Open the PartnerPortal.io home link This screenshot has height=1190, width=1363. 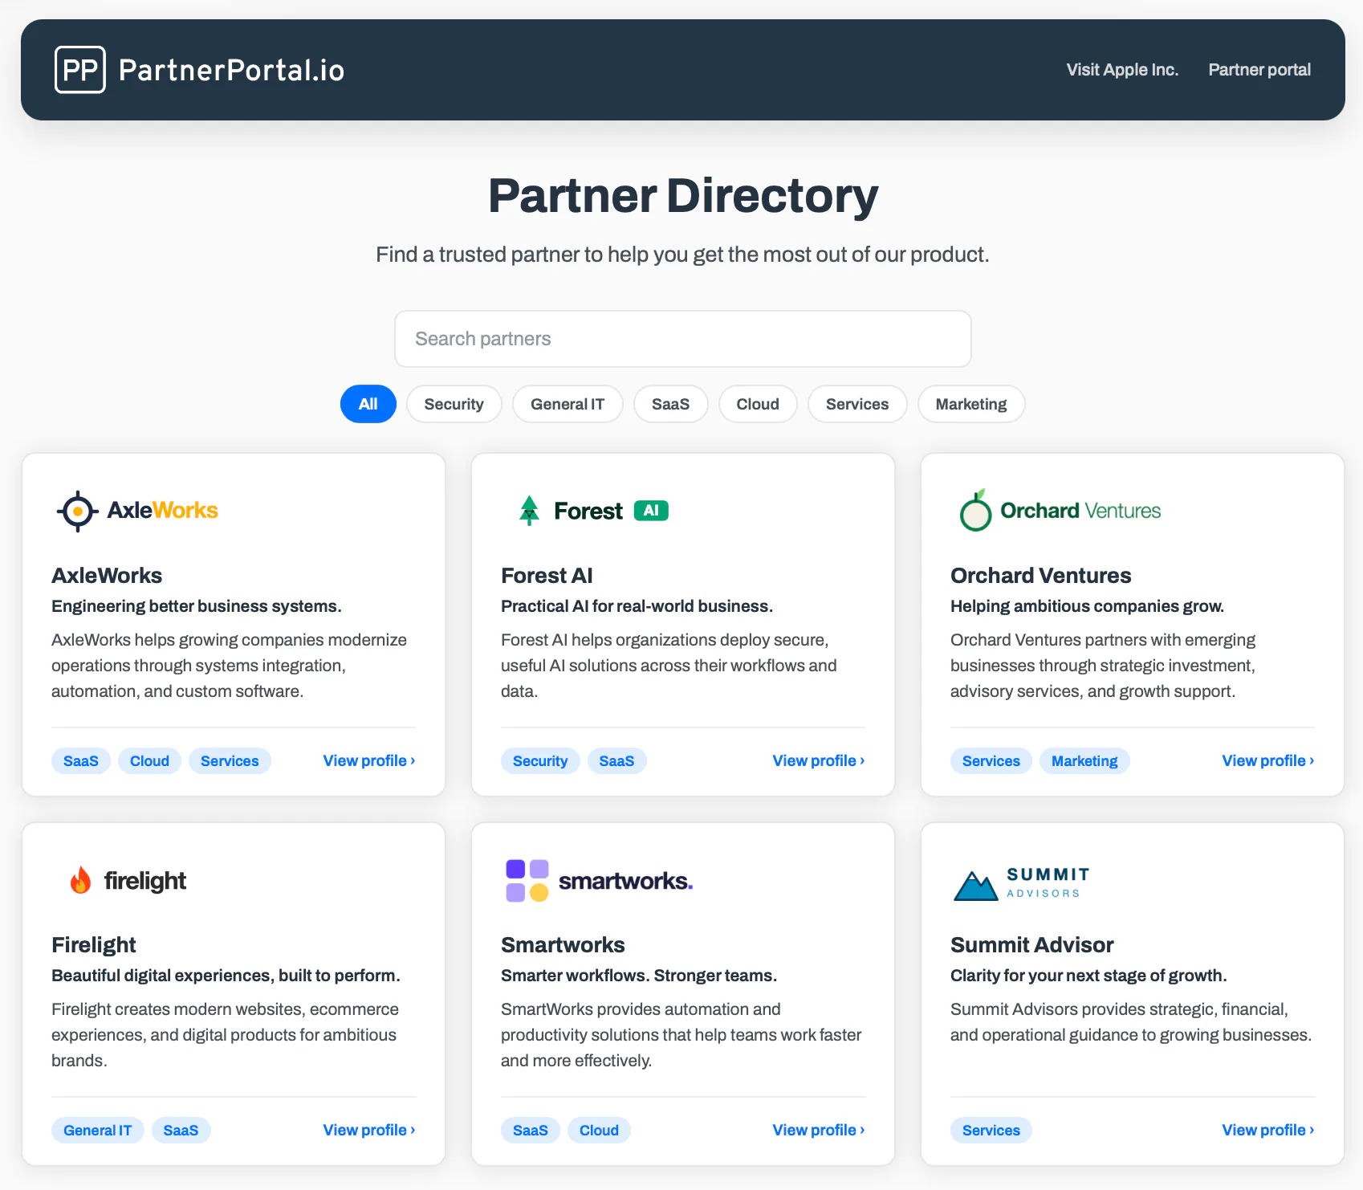point(200,70)
